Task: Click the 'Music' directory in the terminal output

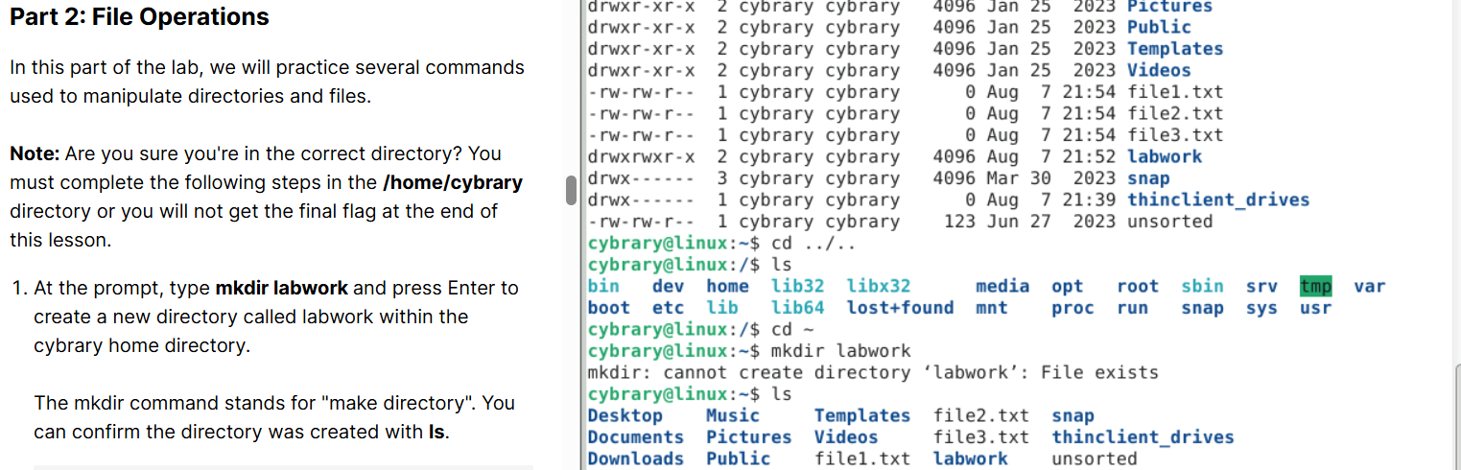Action: pyautogui.click(x=732, y=415)
